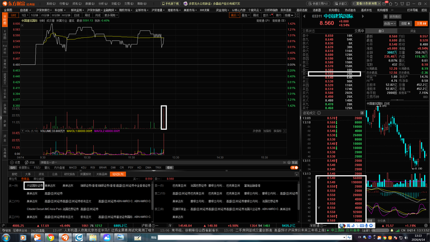Click the orange 交易 trade button
The width and height of the screenshot is (430, 242).
click(x=421, y=23)
